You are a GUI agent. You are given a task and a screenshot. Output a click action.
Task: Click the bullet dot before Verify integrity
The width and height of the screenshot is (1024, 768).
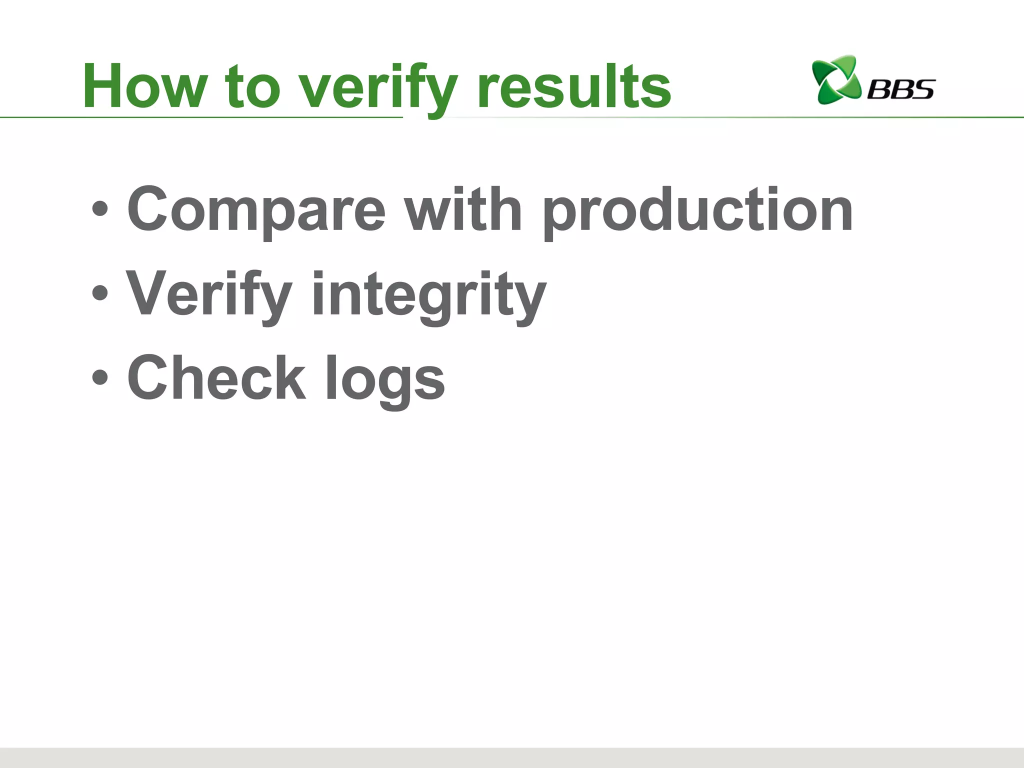click(100, 293)
